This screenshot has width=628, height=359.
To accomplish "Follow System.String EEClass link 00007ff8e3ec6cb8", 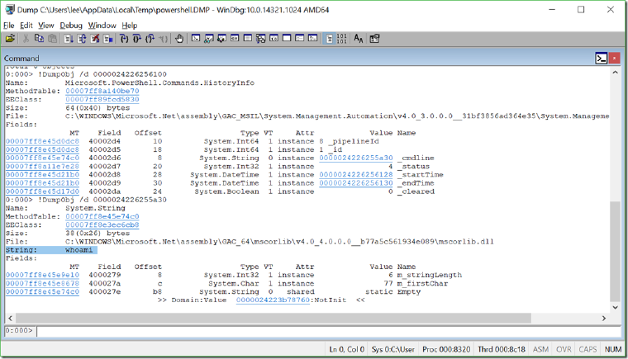I will tap(102, 225).
